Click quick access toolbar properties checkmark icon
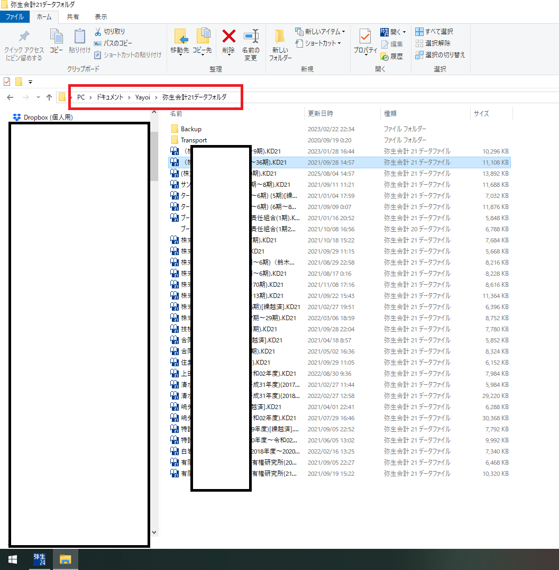The height and width of the screenshot is (570, 559). click(7, 82)
